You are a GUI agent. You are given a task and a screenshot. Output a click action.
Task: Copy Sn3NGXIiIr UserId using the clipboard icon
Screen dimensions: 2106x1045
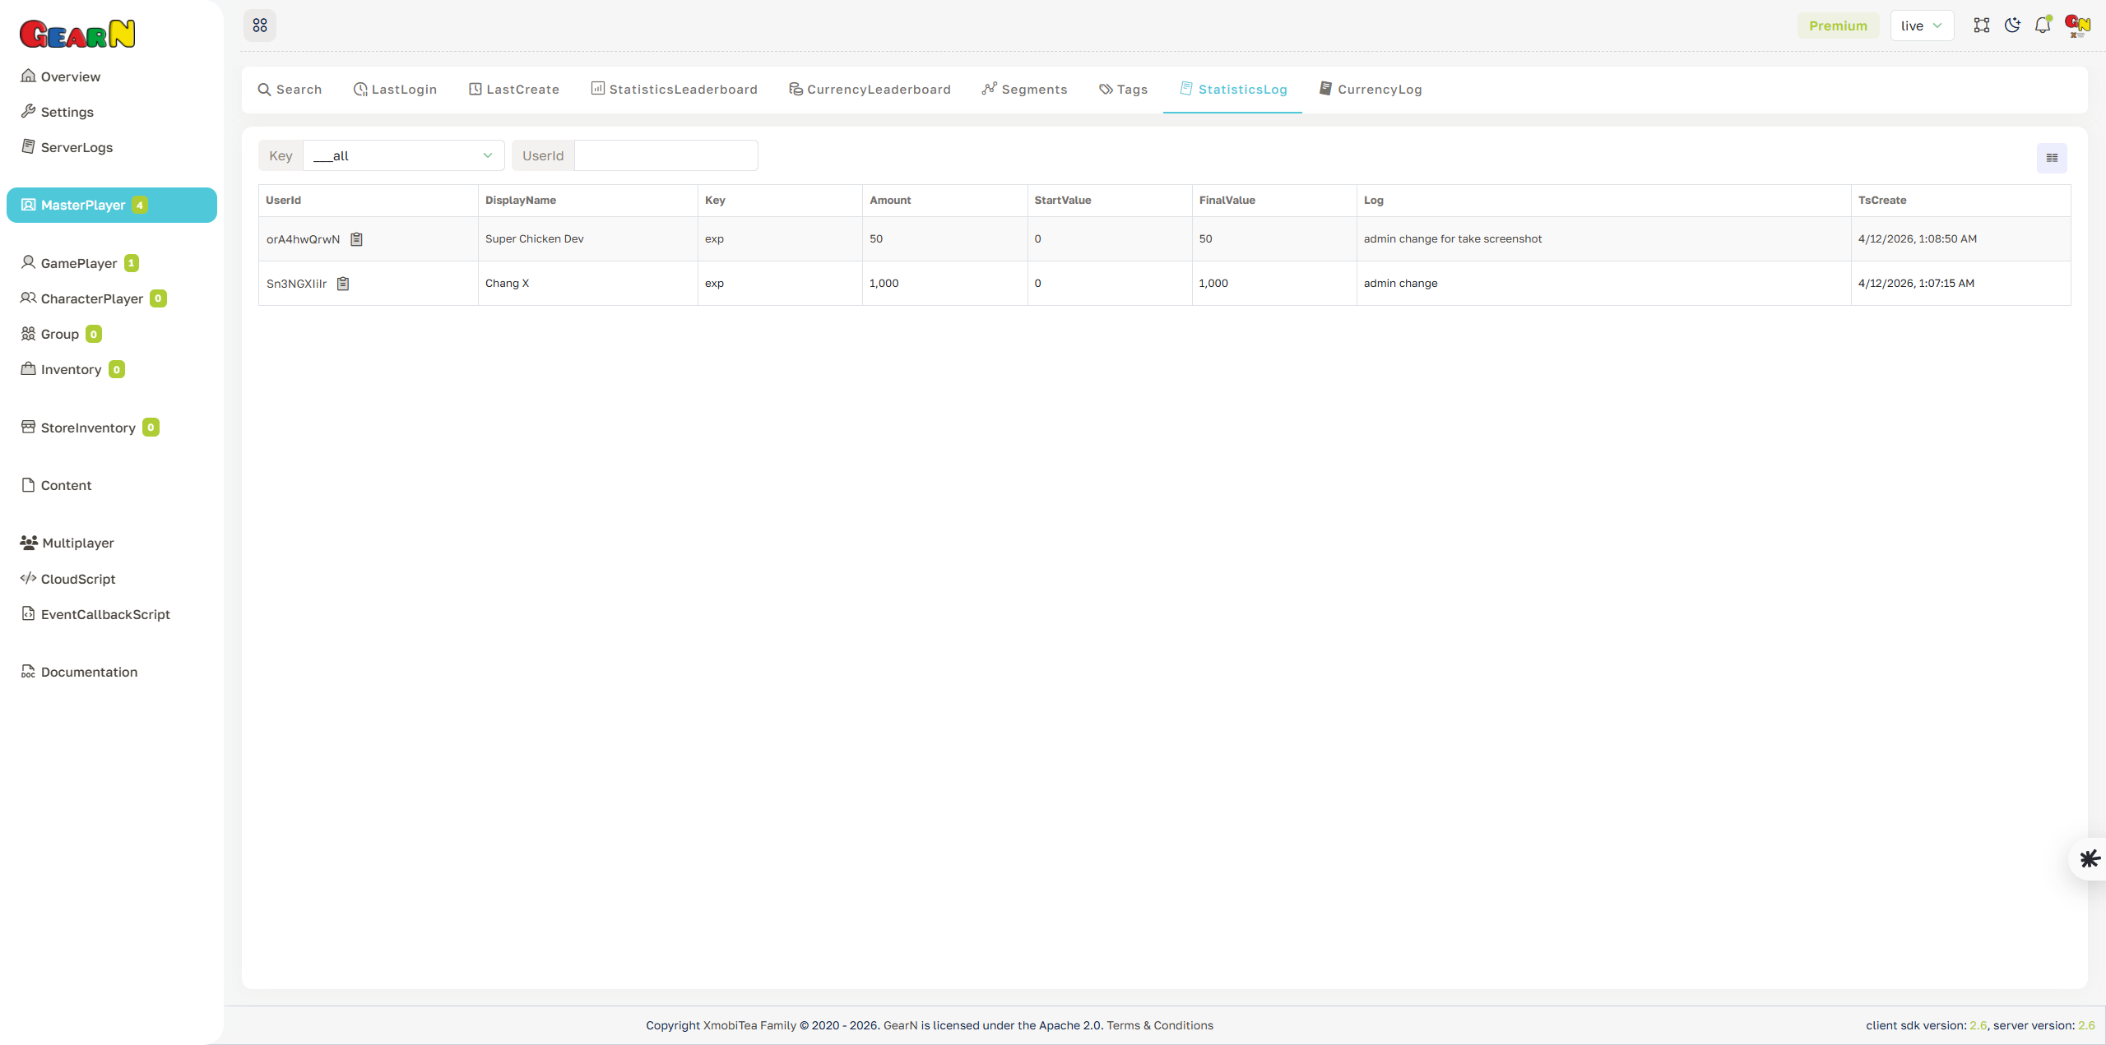pyautogui.click(x=344, y=283)
